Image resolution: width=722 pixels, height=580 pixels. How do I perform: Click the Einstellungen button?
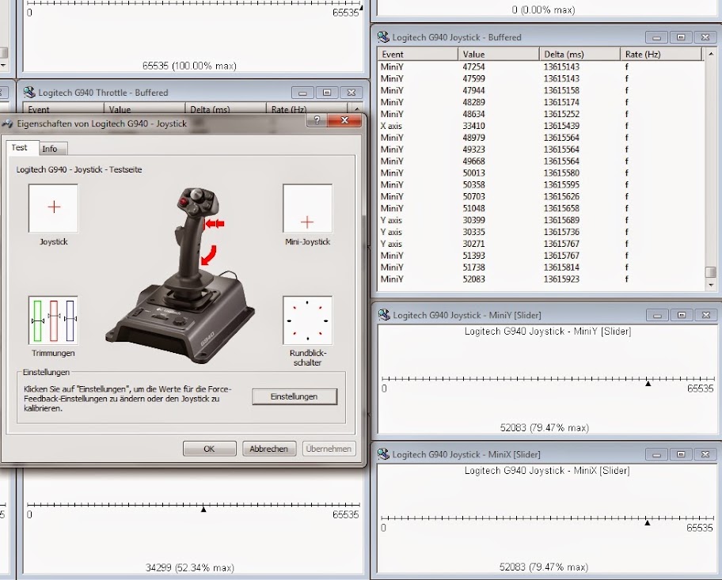pos(294,396)
